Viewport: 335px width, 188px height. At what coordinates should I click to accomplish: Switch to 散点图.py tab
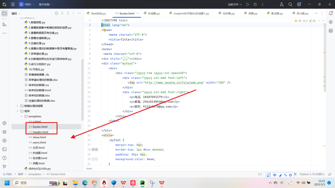[275, 13]
